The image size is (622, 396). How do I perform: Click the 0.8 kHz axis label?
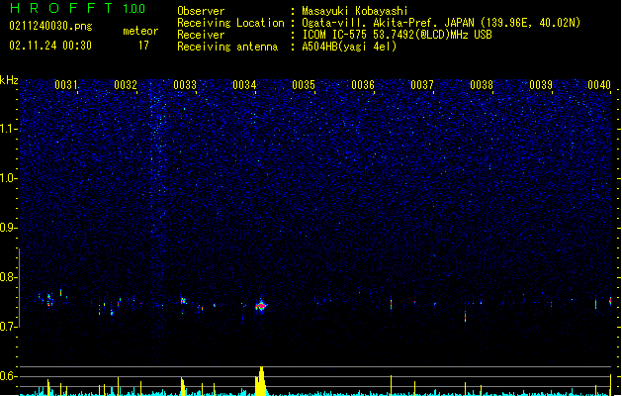(9, 277)
